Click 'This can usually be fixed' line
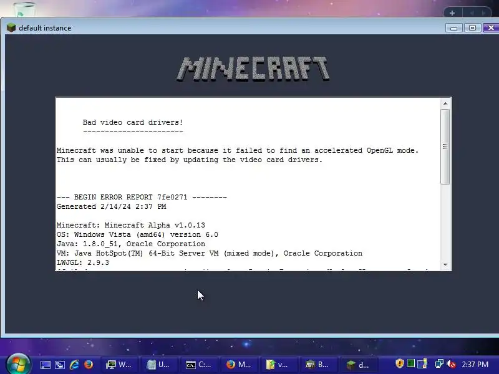Viewport: 499px width, 374px height. (190, 160)
